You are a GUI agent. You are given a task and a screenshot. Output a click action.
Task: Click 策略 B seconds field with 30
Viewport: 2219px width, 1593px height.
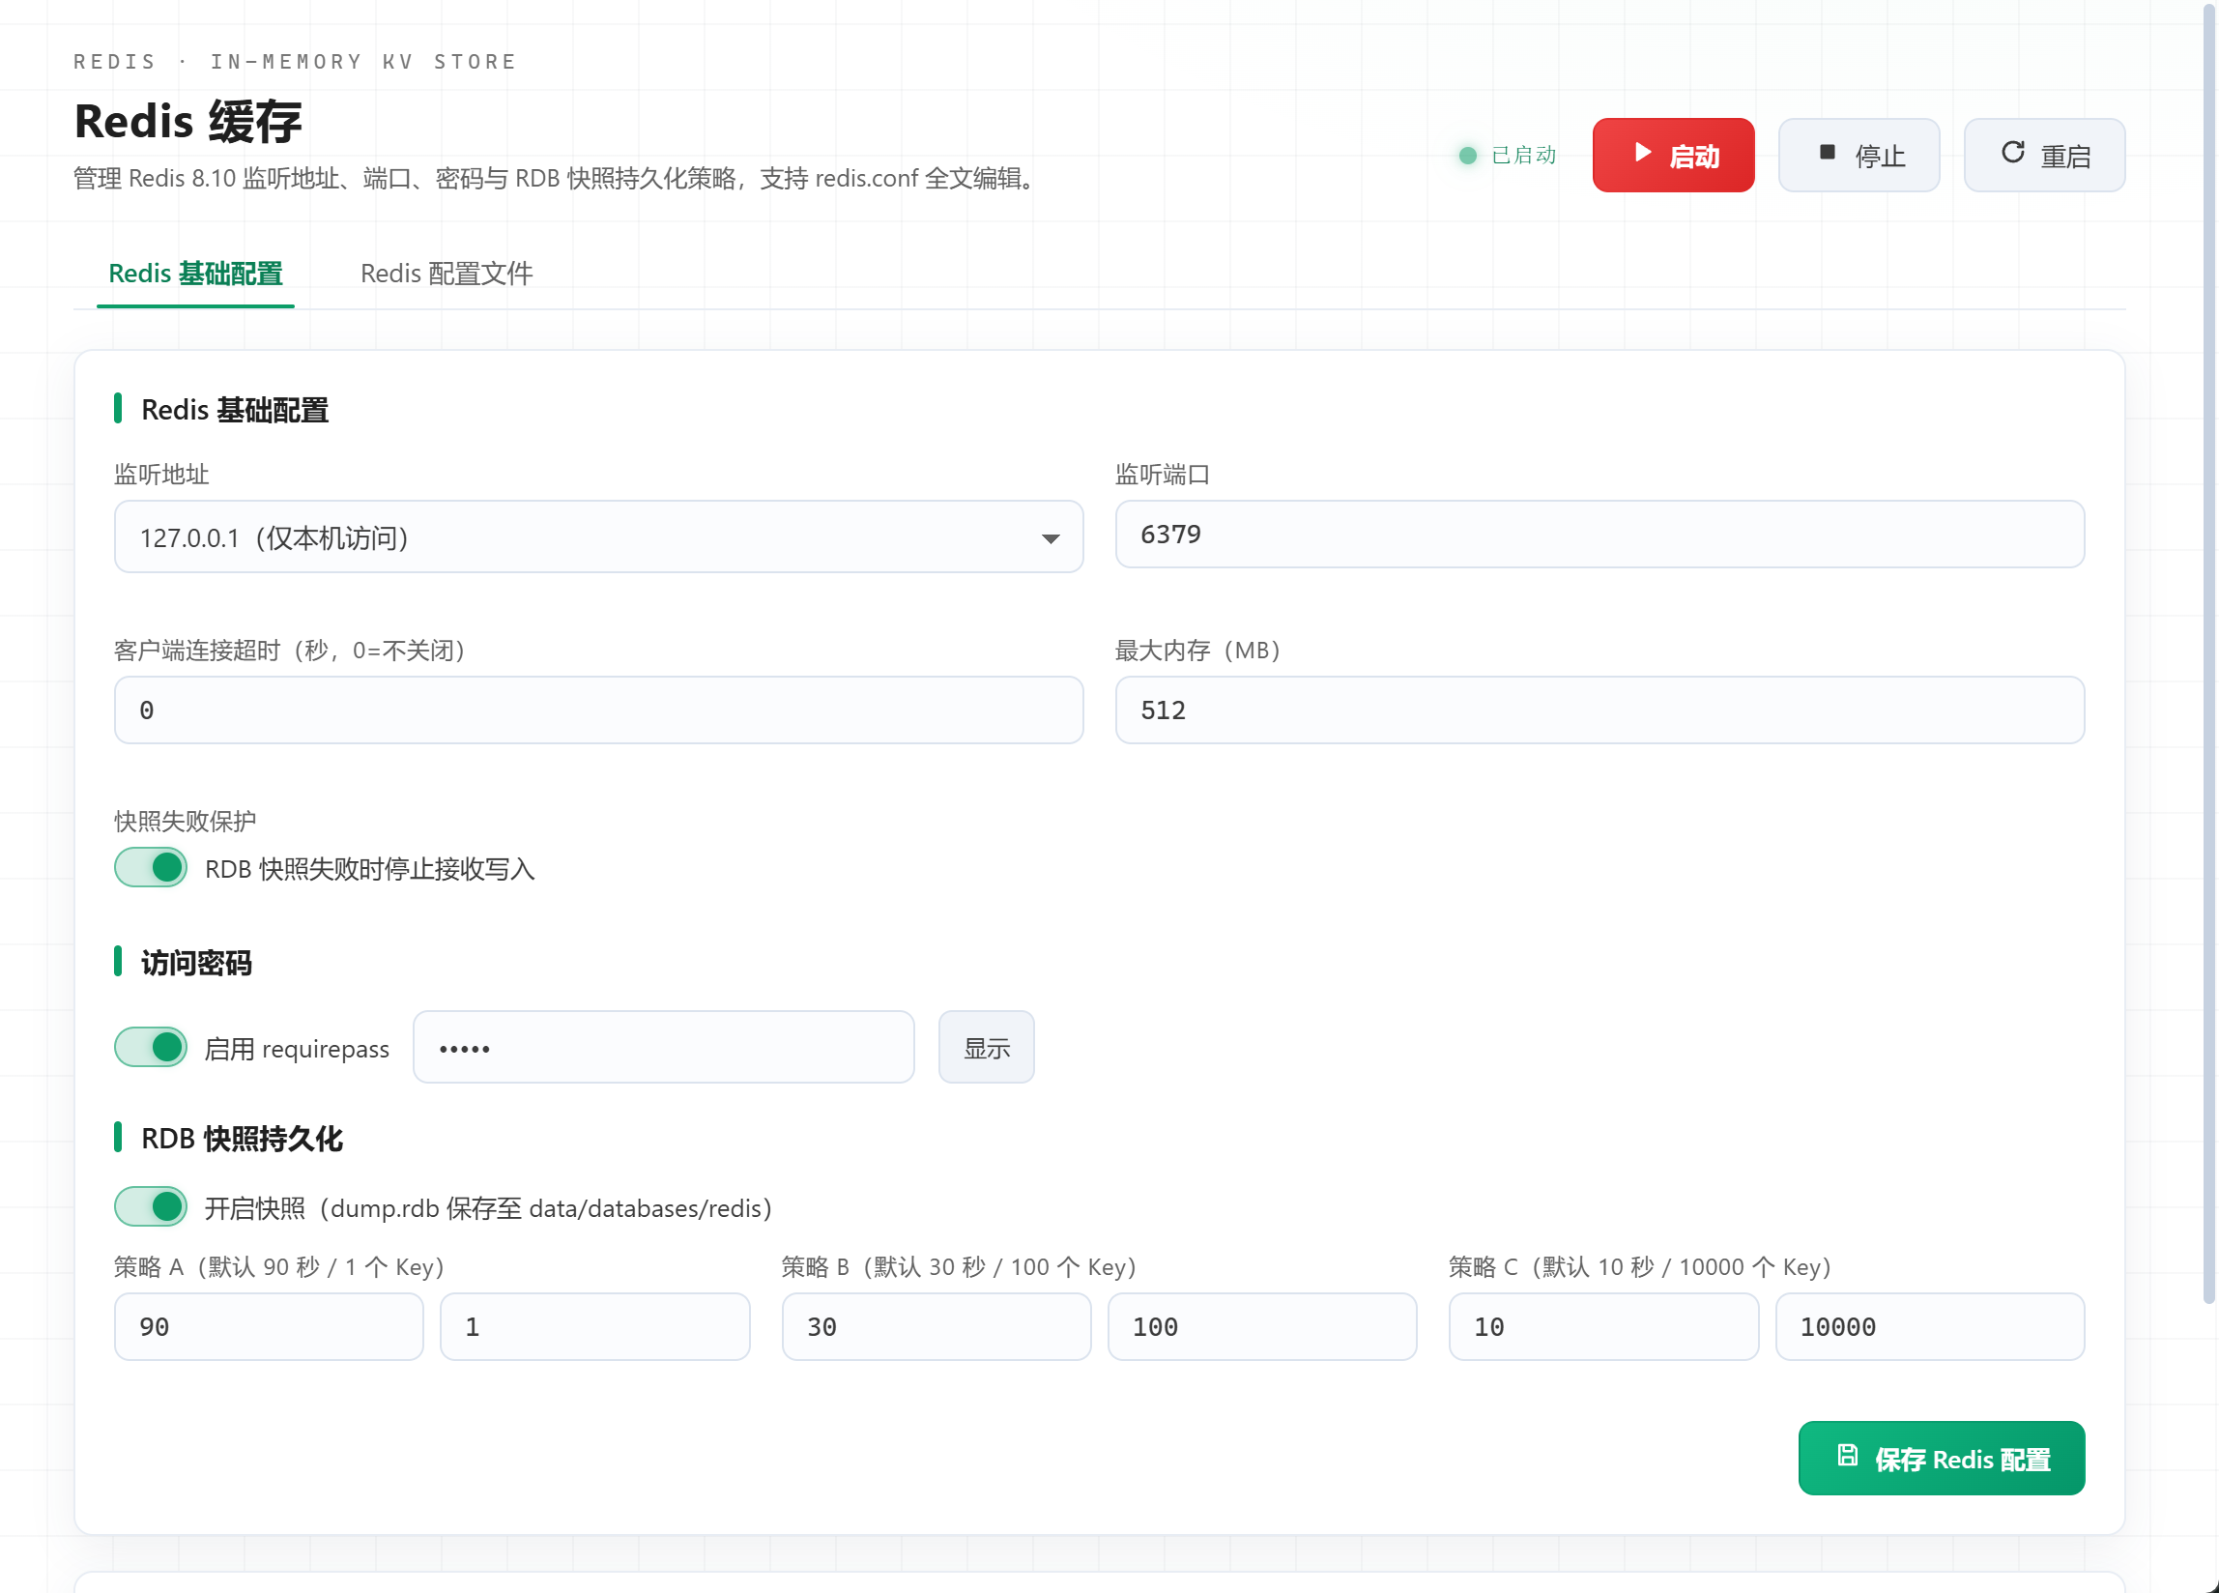click(937, 1328)
